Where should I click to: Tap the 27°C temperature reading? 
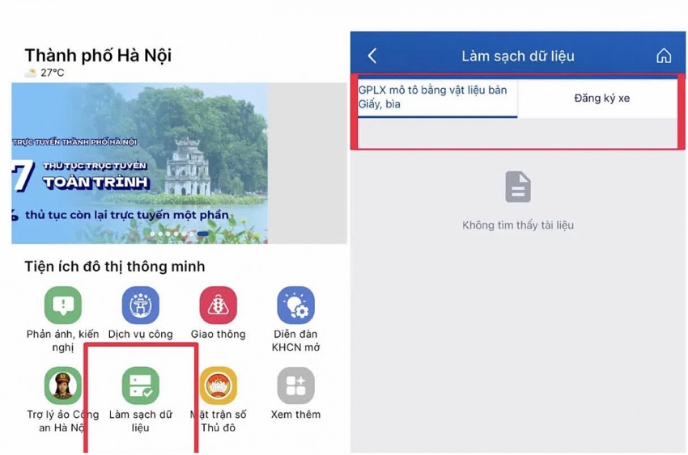coord(53,73)
